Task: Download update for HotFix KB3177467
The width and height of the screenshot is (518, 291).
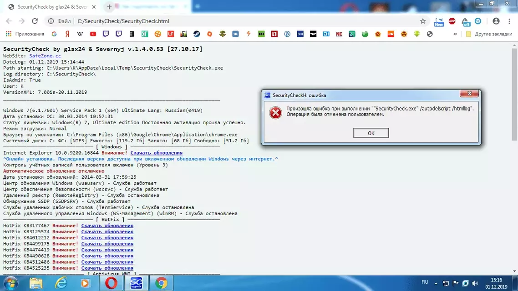Action: point(107,226)
